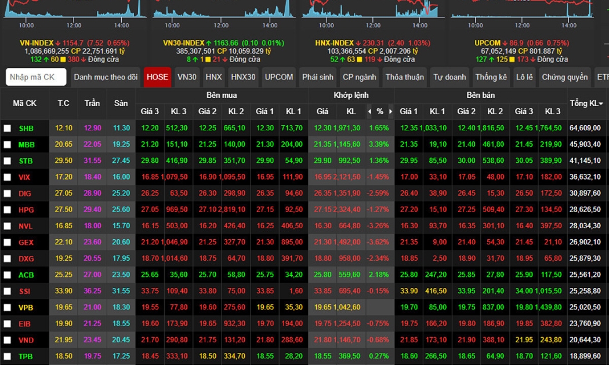609x365 pixels.
Task: Check the box next to TPB
Action: (8, 356)
